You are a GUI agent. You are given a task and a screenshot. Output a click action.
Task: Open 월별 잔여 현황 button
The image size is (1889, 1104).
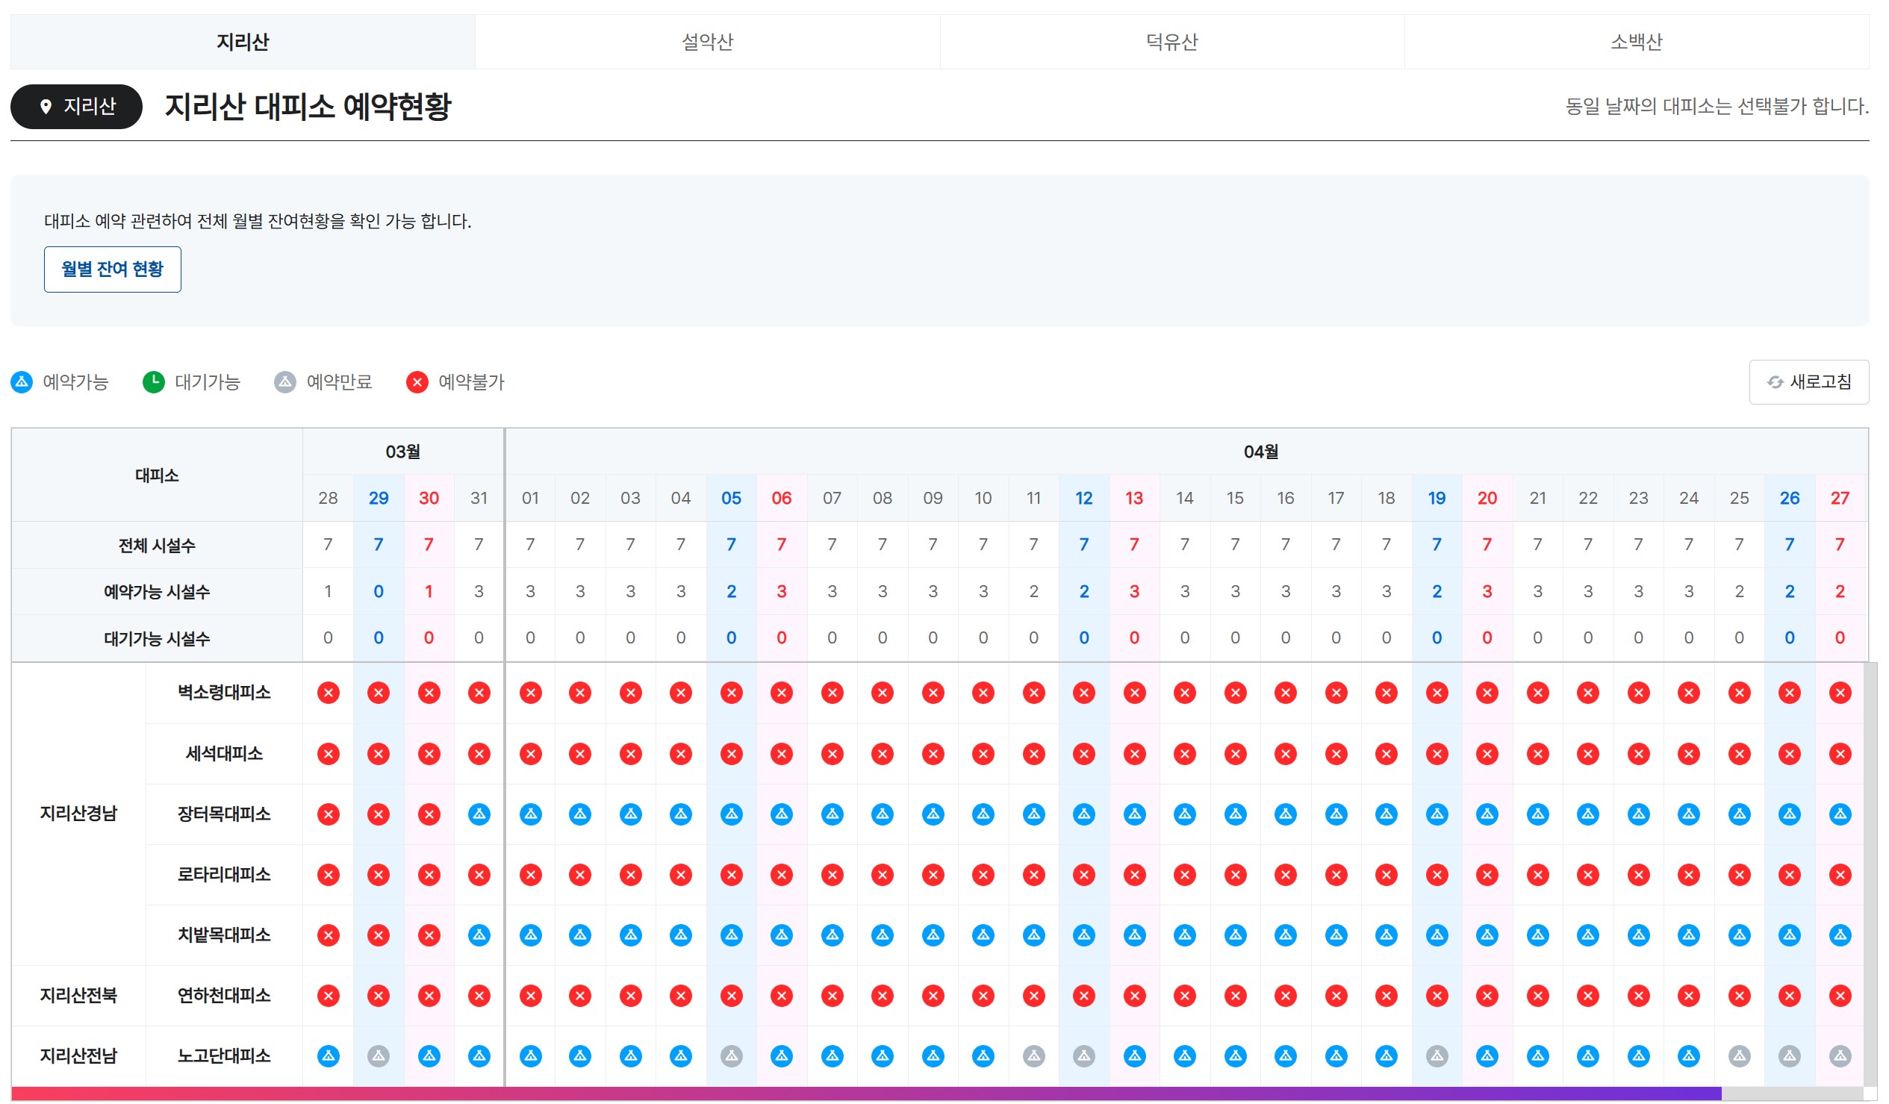tap(113, 269)
